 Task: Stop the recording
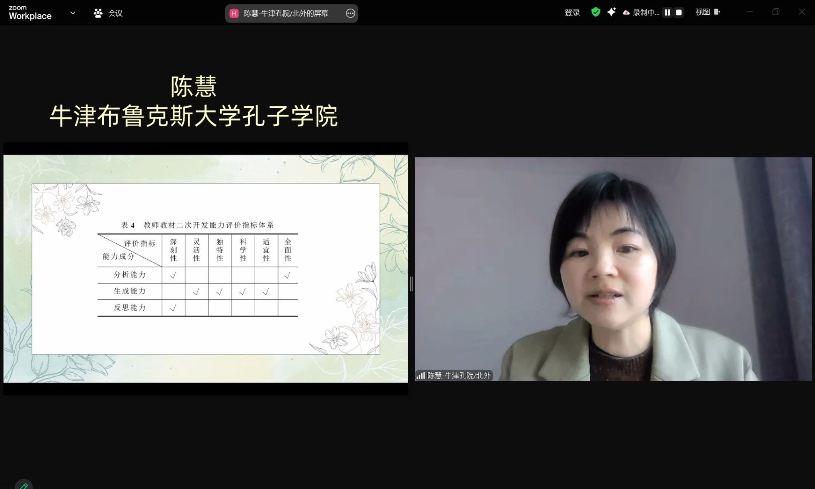(x=679, y=13)
